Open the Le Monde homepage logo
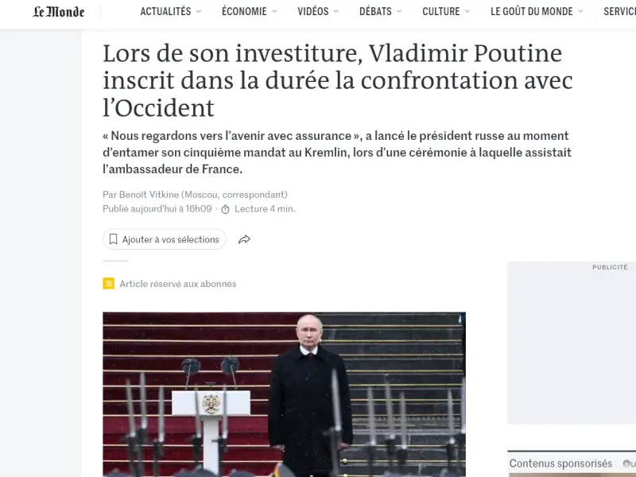 coord(58,12)
